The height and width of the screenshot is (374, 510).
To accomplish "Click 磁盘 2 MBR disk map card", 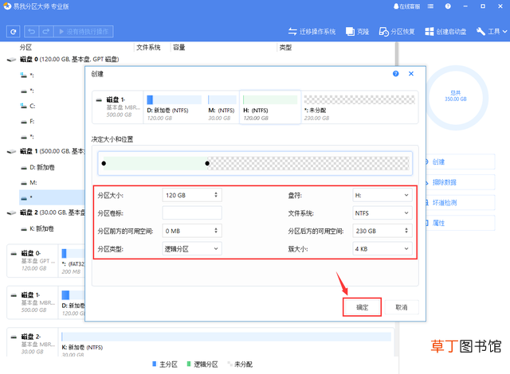I will (x=33, y=344).
